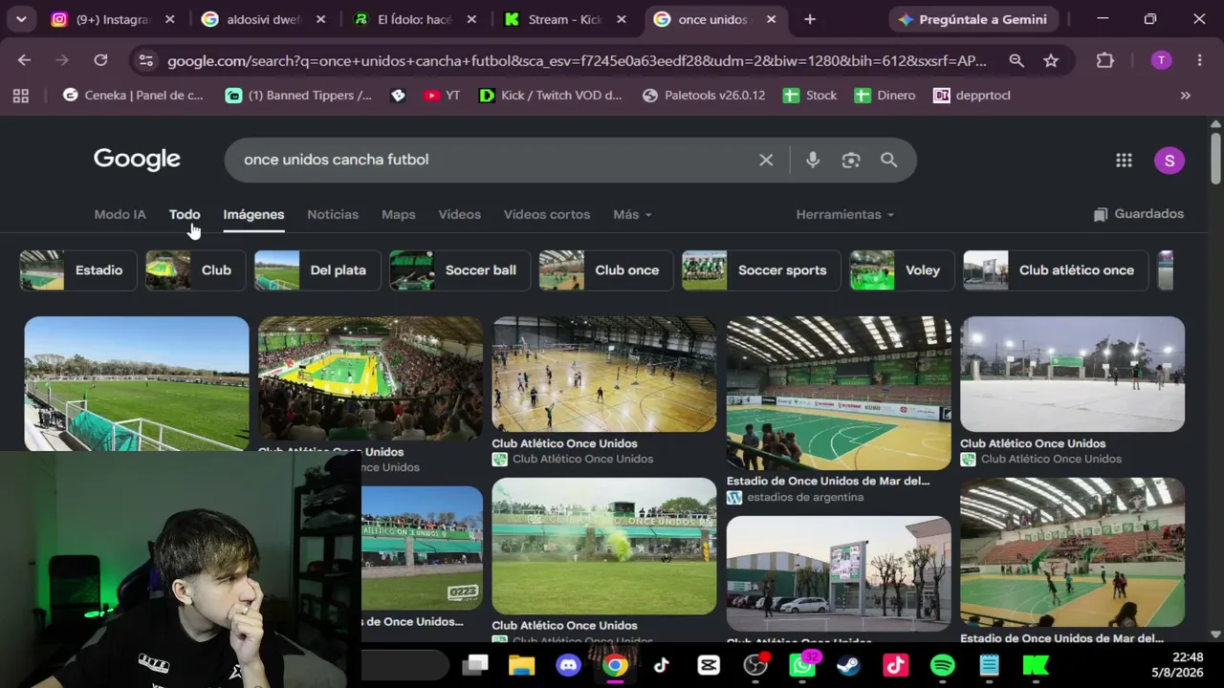Open the Dinero bookmark
1224x688 pixels.
point(885,96)
